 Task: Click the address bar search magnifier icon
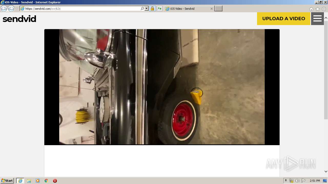[x=142, y=9]
